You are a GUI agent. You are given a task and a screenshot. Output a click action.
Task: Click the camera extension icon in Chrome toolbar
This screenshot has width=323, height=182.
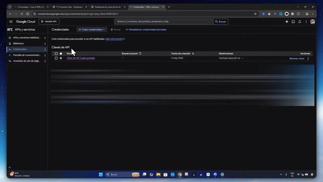point(269,14)
